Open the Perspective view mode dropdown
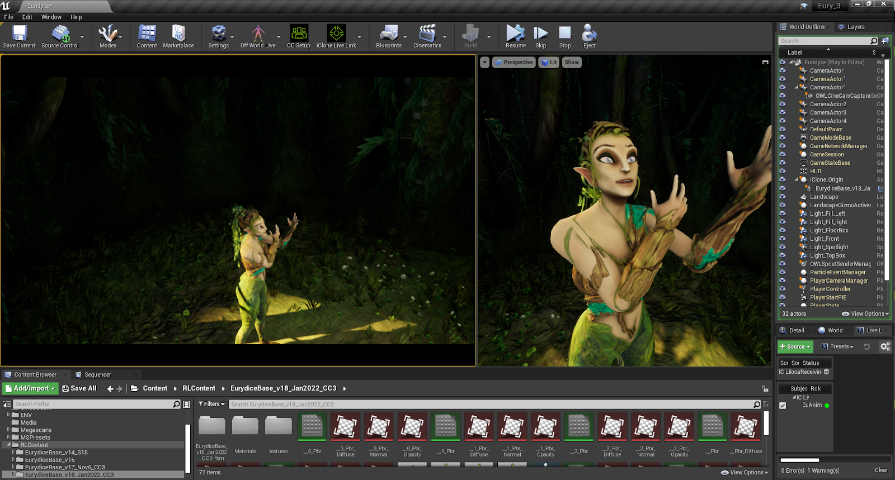Viewport: 895px width, 480px height. (x=514, y=63)
